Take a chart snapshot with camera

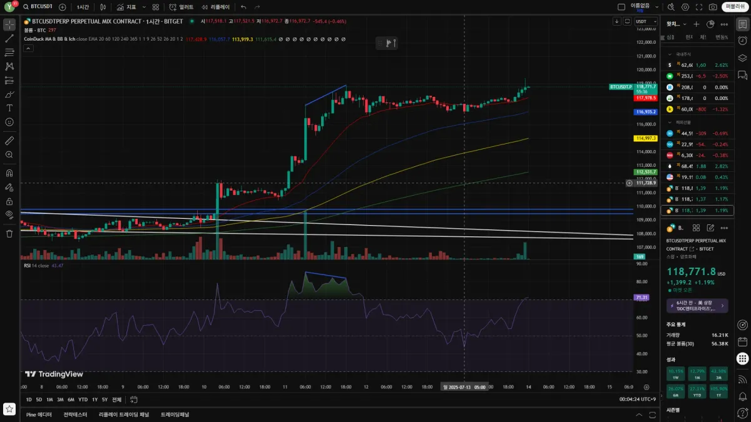(713, 7)
